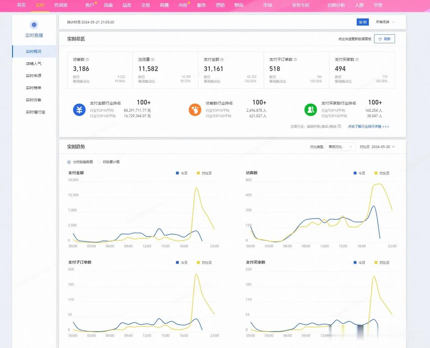Screen dimensions: 430x348
Task: Click the blue 实时 button
Action: pos(363,22)
